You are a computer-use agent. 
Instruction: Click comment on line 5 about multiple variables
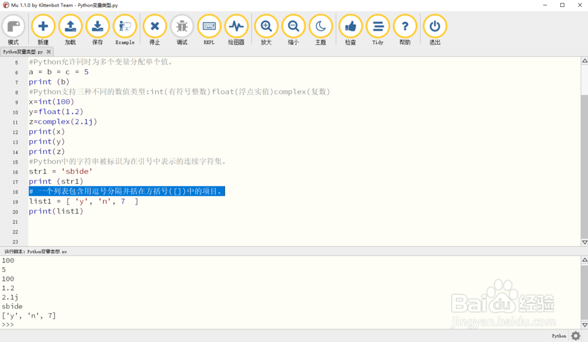click(x=101, y=62)
